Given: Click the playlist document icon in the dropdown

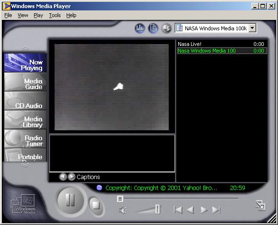Looking at the screenshot, I should (180, 28).
